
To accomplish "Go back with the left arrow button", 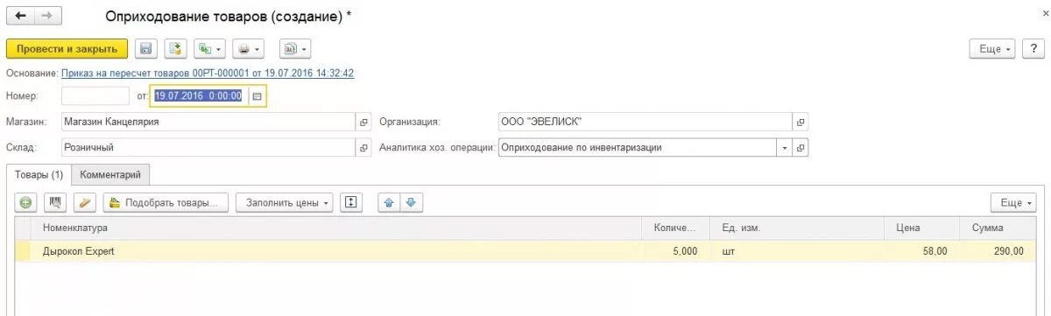I will pyautogui.click(x=21, y=16).
